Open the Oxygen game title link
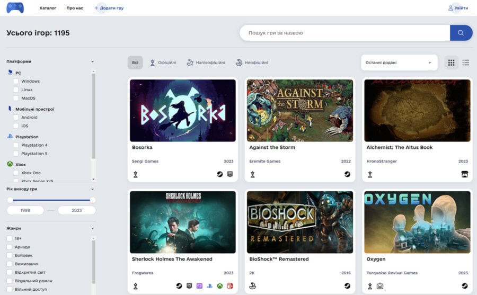 tap(376, 259)
